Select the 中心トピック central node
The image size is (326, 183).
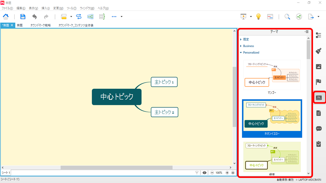pyautogui.click(x=117, y=97)
